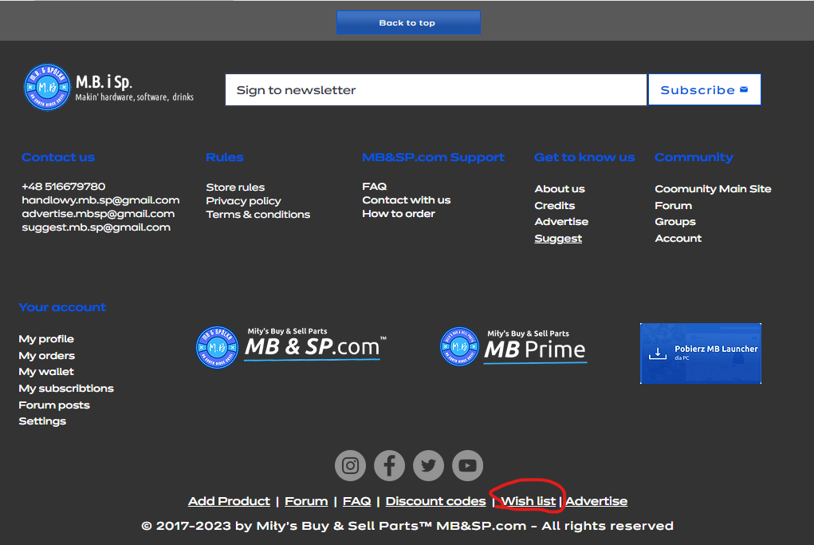Click the Your account heading
This screenshot has height=545, width=814.
(62, 307)
